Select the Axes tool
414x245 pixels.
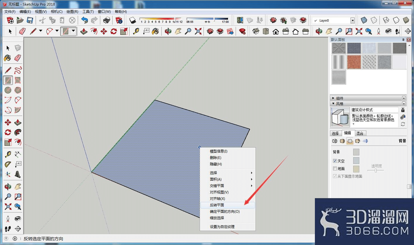[x=8, y=174]
